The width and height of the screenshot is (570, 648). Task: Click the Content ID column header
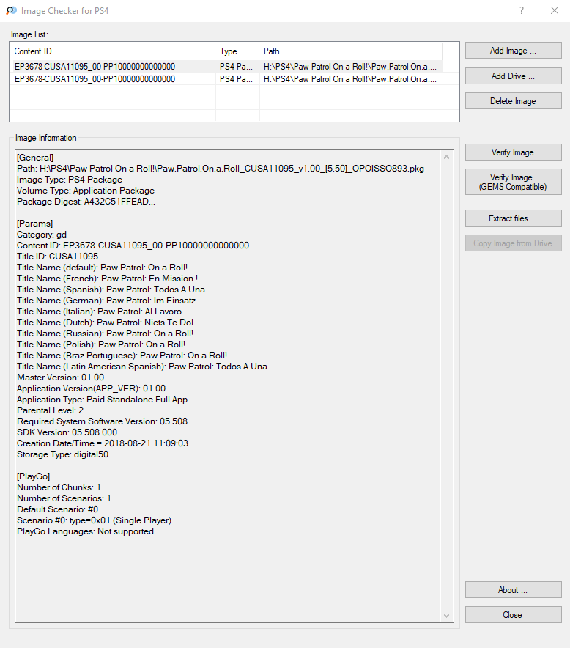tap(112, 51)
